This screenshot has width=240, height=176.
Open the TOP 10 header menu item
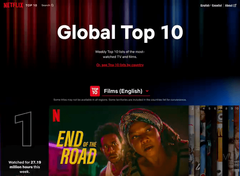coord(31,5)
